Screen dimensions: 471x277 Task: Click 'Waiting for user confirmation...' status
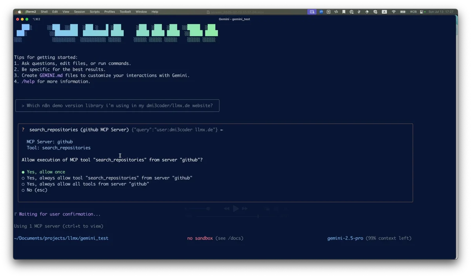click(60, 214)
